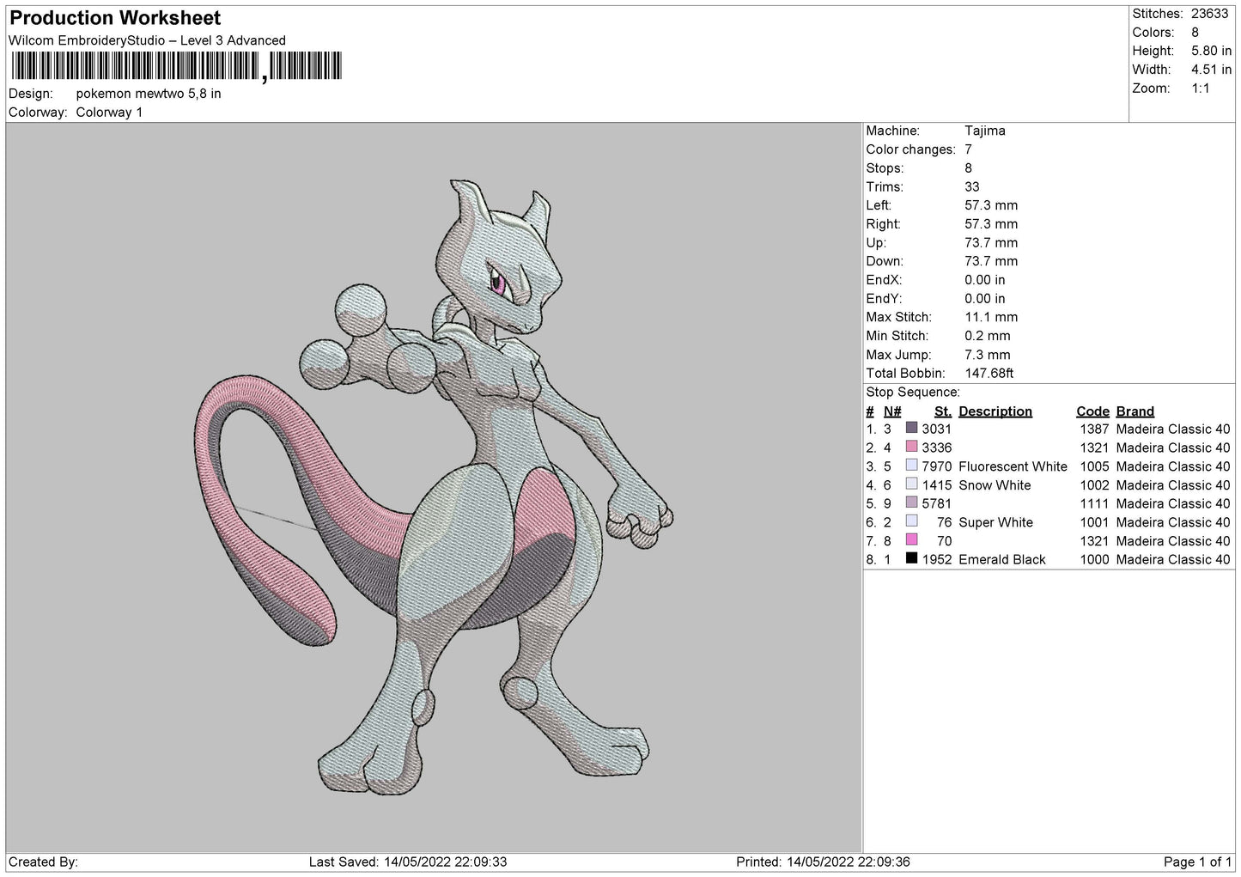Click the Total Bobbin value '147.68ft'
The image size is (1241, 877).
(989, 374)
